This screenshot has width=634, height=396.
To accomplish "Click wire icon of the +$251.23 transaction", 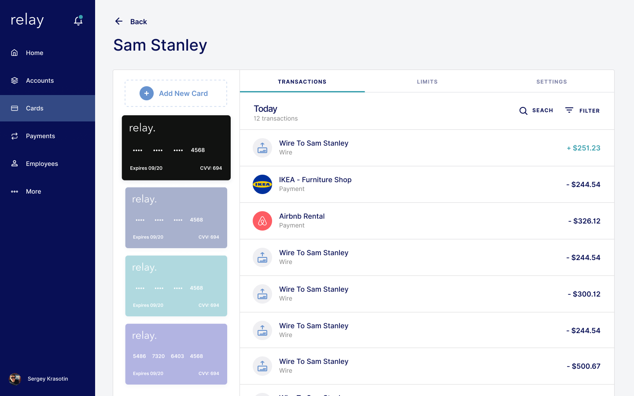I will pos(262,148).
